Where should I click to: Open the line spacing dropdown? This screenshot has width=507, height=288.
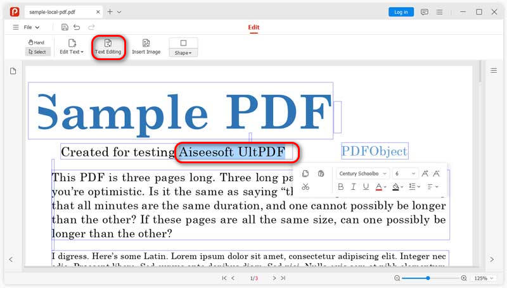[x=414, y=187]
